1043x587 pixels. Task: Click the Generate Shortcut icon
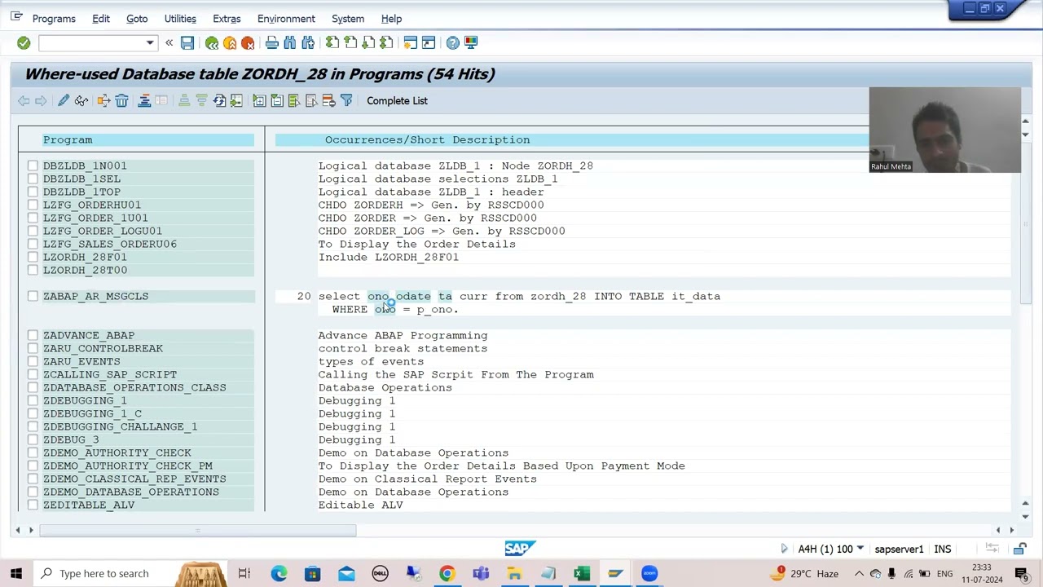click(429, 42)
